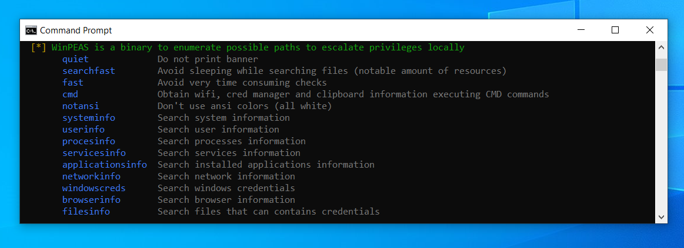Click the 'quiet' option text
The height and width of the screenshot is (248, 684).
click(x=75, y=59)
